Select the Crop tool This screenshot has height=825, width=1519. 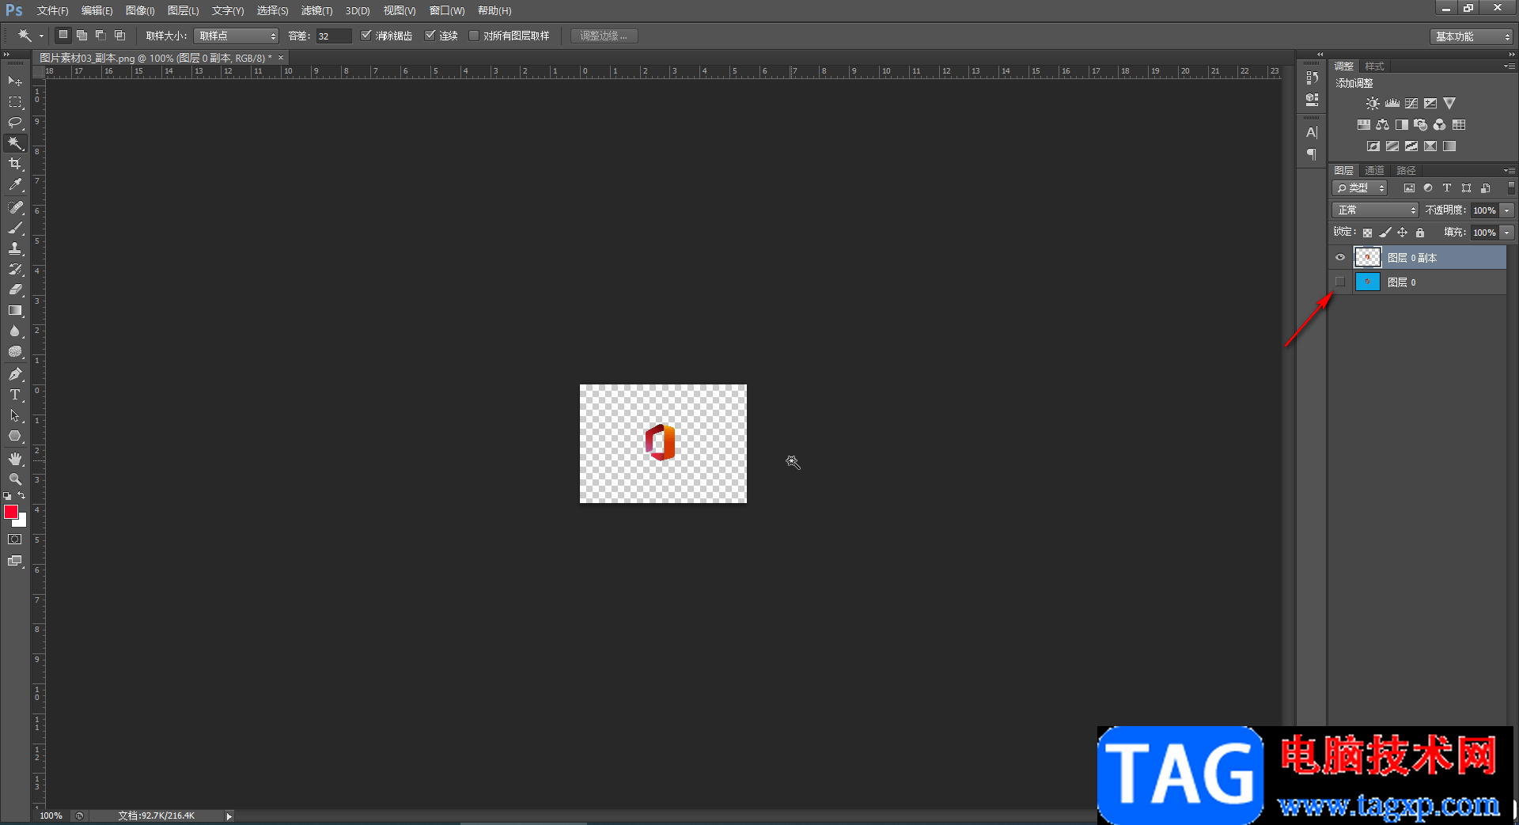point(15,164)
